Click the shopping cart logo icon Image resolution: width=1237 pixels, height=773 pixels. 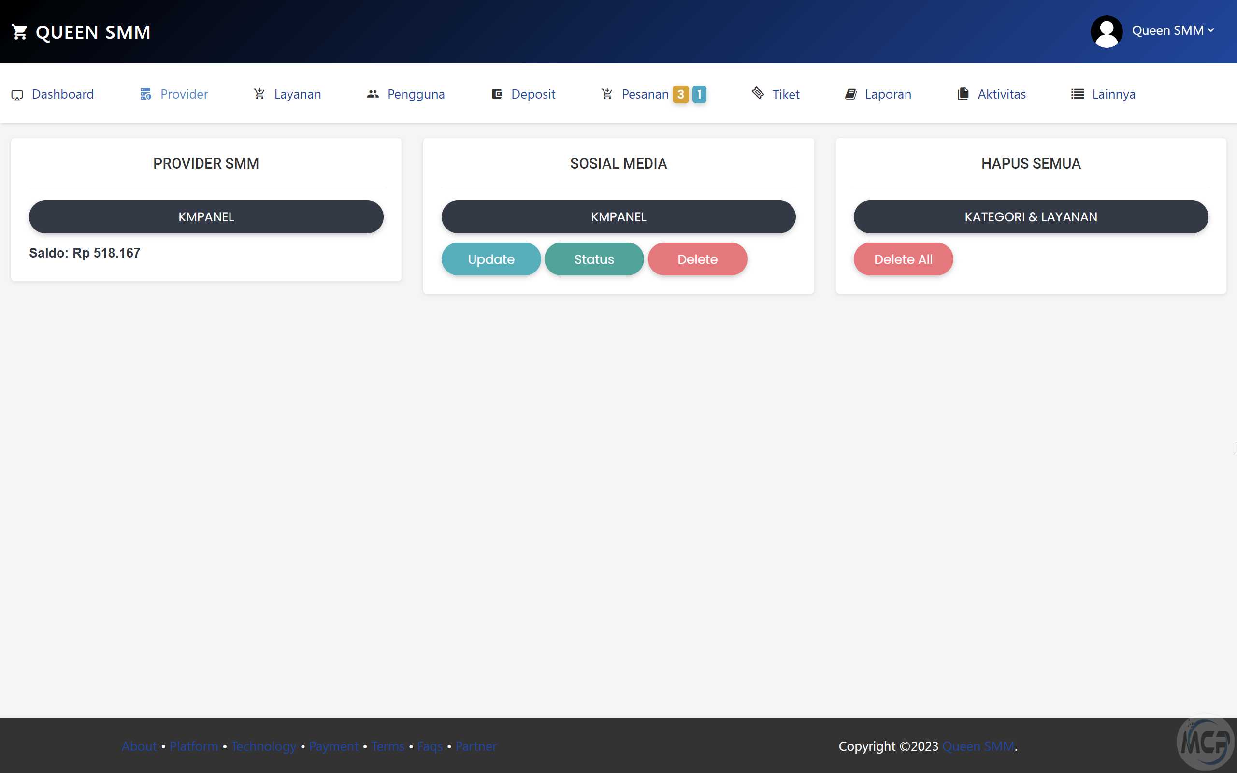19,32
